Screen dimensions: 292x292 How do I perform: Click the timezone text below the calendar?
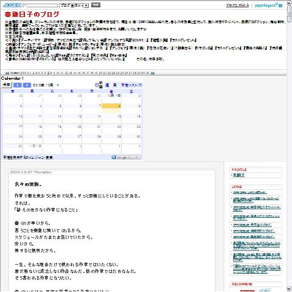(28, 158)
